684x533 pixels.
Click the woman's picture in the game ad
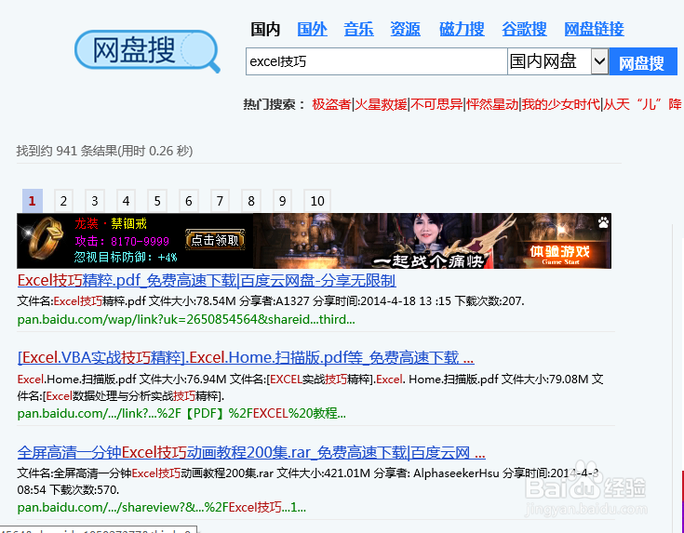pos(427,234)
